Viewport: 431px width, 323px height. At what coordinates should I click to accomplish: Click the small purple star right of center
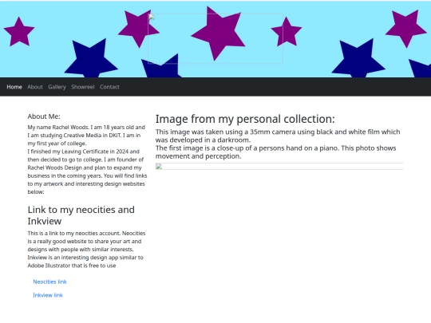point(287,32)
